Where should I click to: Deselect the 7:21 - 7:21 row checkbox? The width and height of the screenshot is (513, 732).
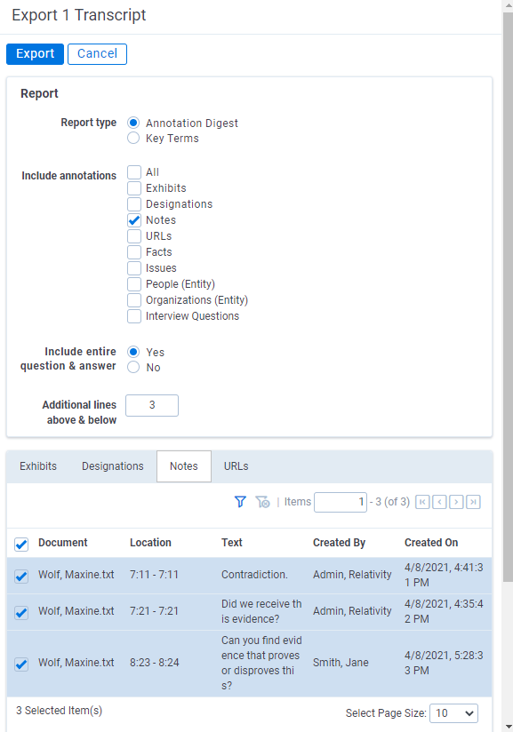(21, 612)
